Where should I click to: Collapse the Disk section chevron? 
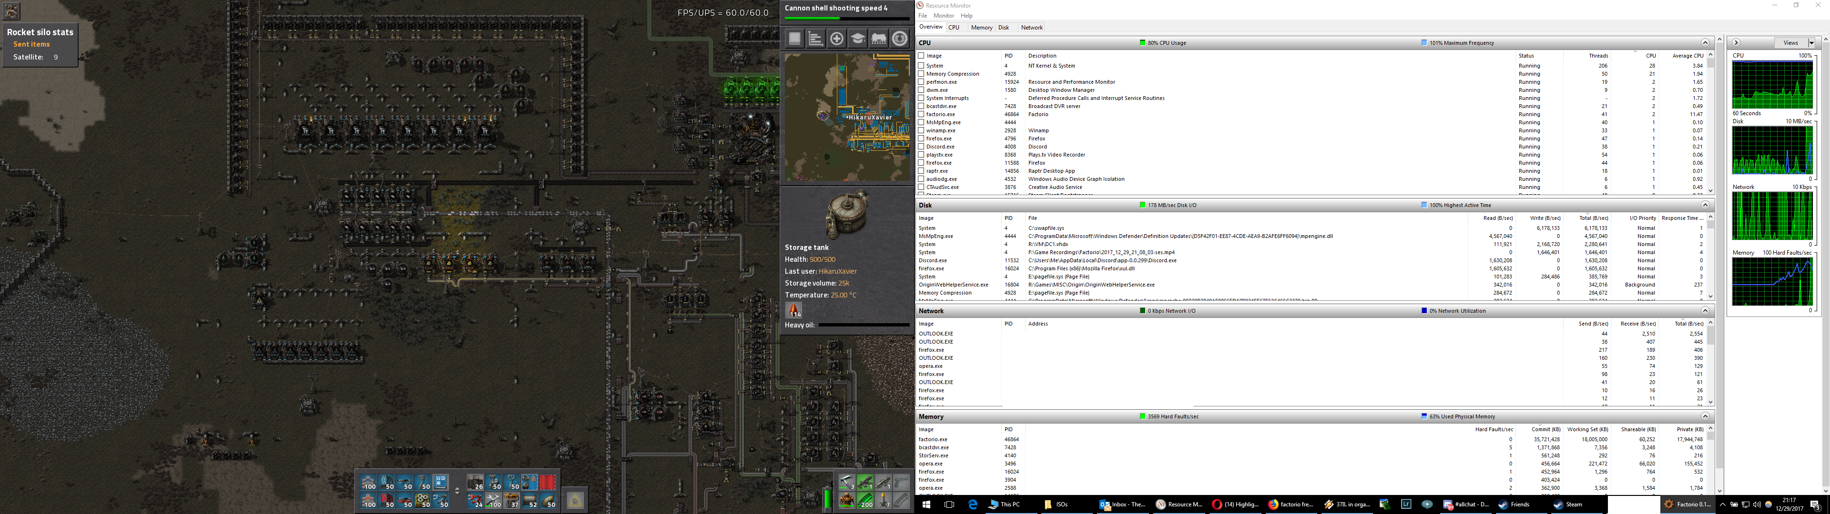click(1705, 205)
